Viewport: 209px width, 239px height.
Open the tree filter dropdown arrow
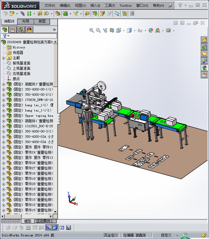click(x=8, y=36)
